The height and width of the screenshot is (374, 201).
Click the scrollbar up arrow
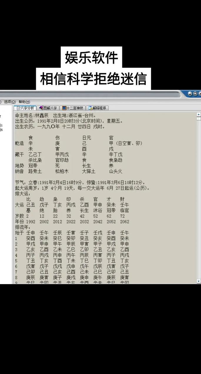tap(199, 114)
